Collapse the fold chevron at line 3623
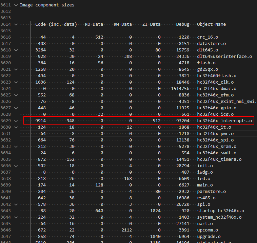The width and height of the screenshot is (257, 243). (16, 82)
